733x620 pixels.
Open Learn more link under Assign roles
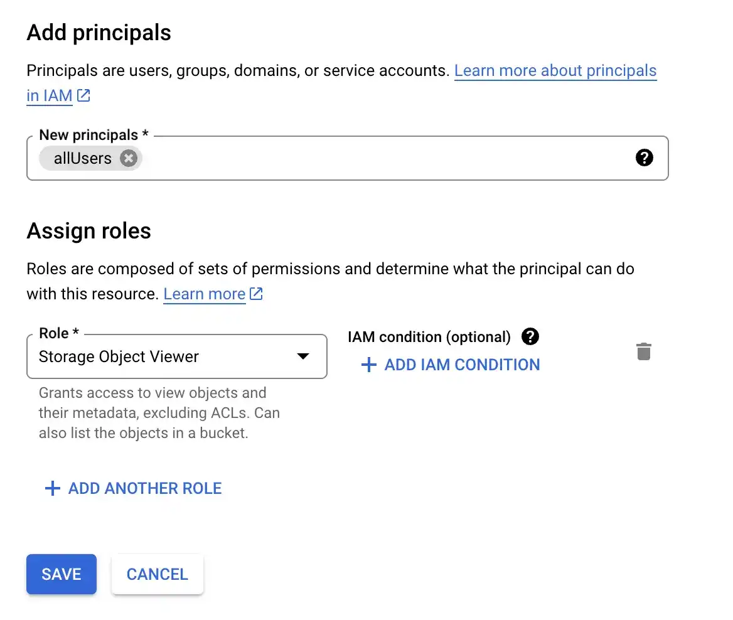pos(204,294)
